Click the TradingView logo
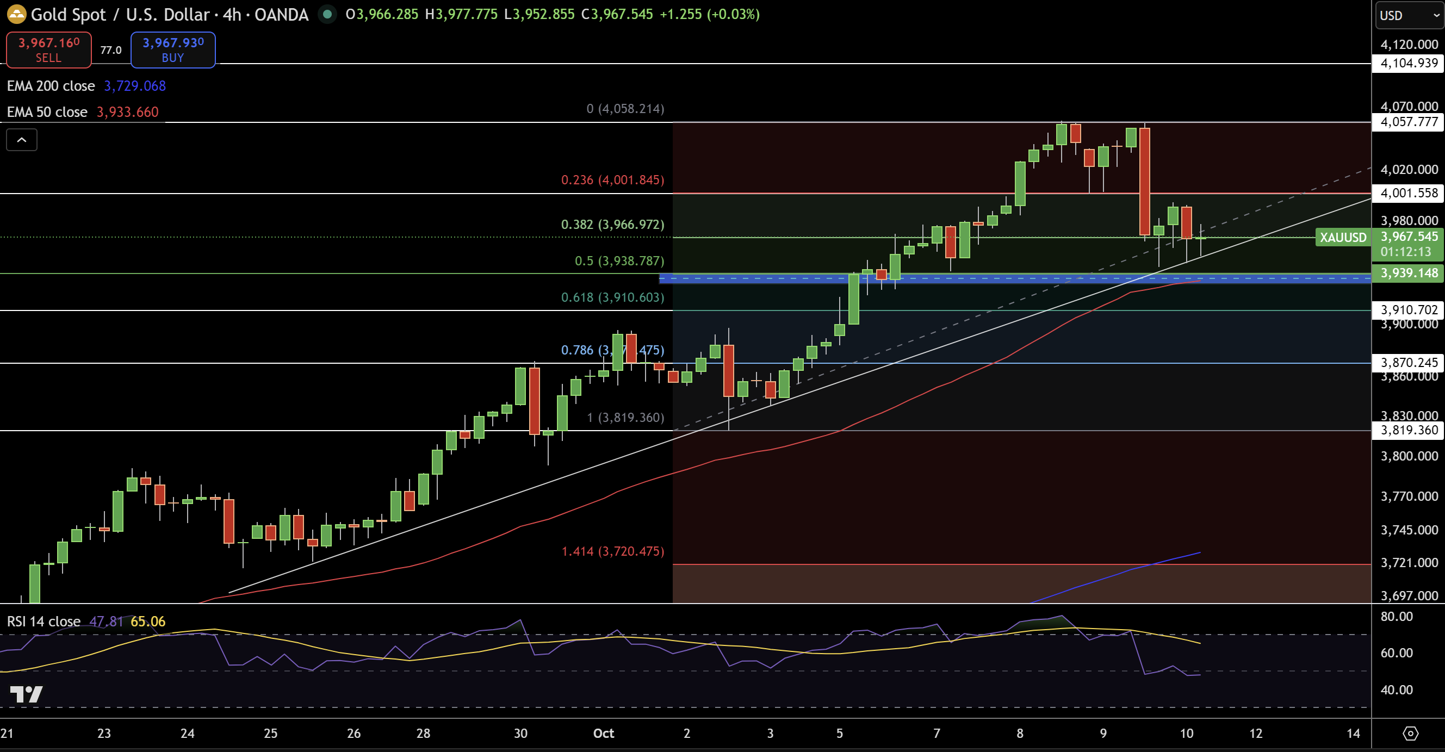Screen dimensions: 1445x752 [26, 694]
